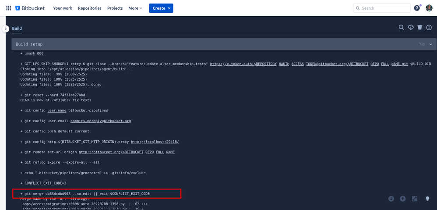Open the Create dropdown button
Image resolution: width=437 pixels, height=210 pixels.
[x=161, y=8]
